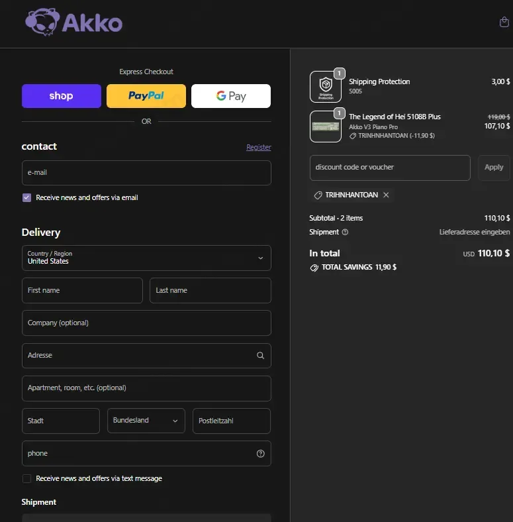The height and width of the screenshot is (522, 513).
Task: Focus the Company (optional) field
Action: (x=146, y=323)
